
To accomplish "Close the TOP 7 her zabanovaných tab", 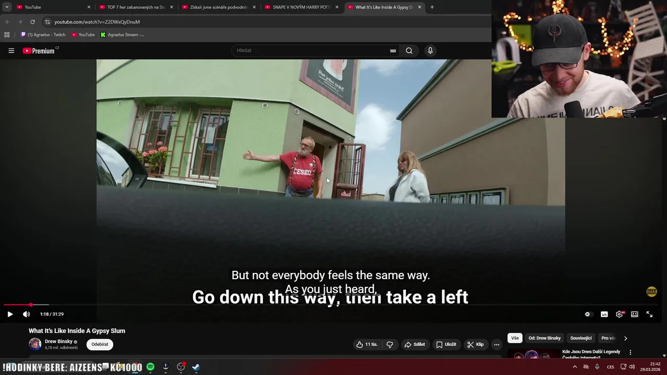I will tap(171, 7).
